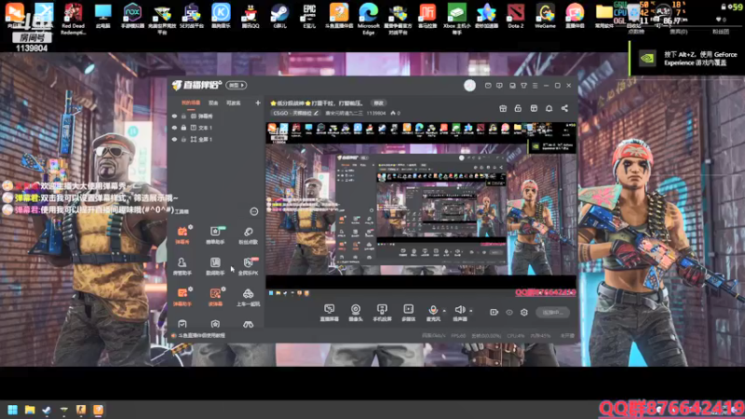745x419 pixels.
Task: Open the Windows Start button
Action: tap(13, 410)
